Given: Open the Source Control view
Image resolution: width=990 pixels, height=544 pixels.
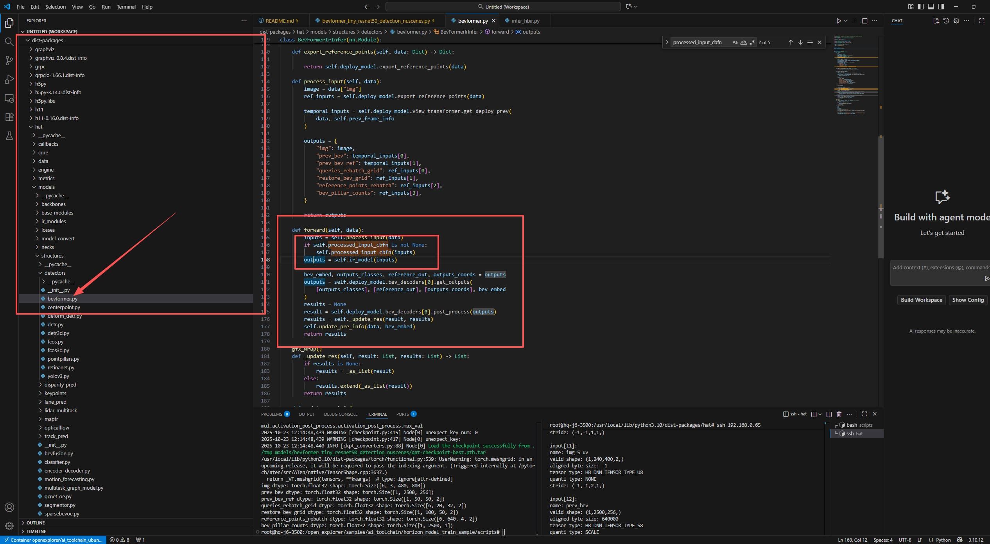Looking at the screenshot, I should click(9, 61).
